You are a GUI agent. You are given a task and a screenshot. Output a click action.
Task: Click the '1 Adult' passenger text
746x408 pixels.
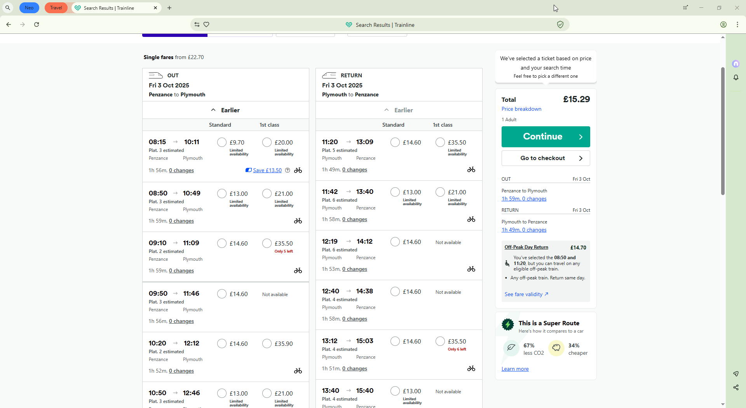click(x=509, y=120)
